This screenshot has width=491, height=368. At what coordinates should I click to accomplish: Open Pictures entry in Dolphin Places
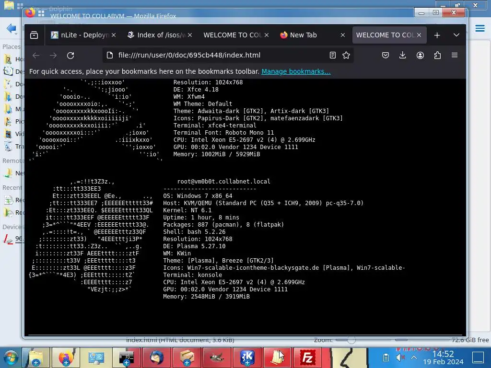(x=13, y=121)
